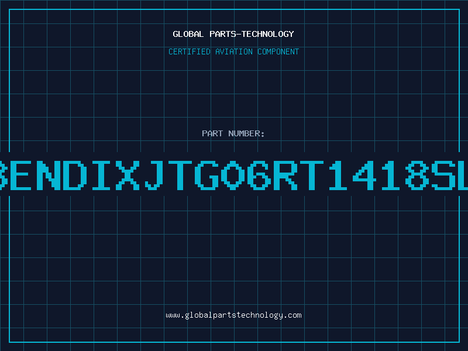The height and width of the screenshot is (351, 468).
Task: Select the 'CERTIFIED AVIATION COMPONENT' subtitle
Action: (233, 51)
